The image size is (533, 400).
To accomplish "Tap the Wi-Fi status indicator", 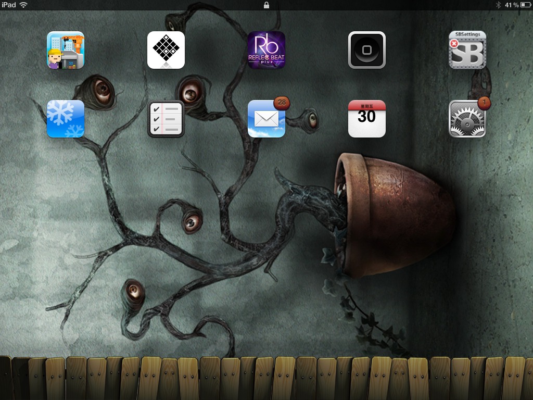I will coord(23,5).
